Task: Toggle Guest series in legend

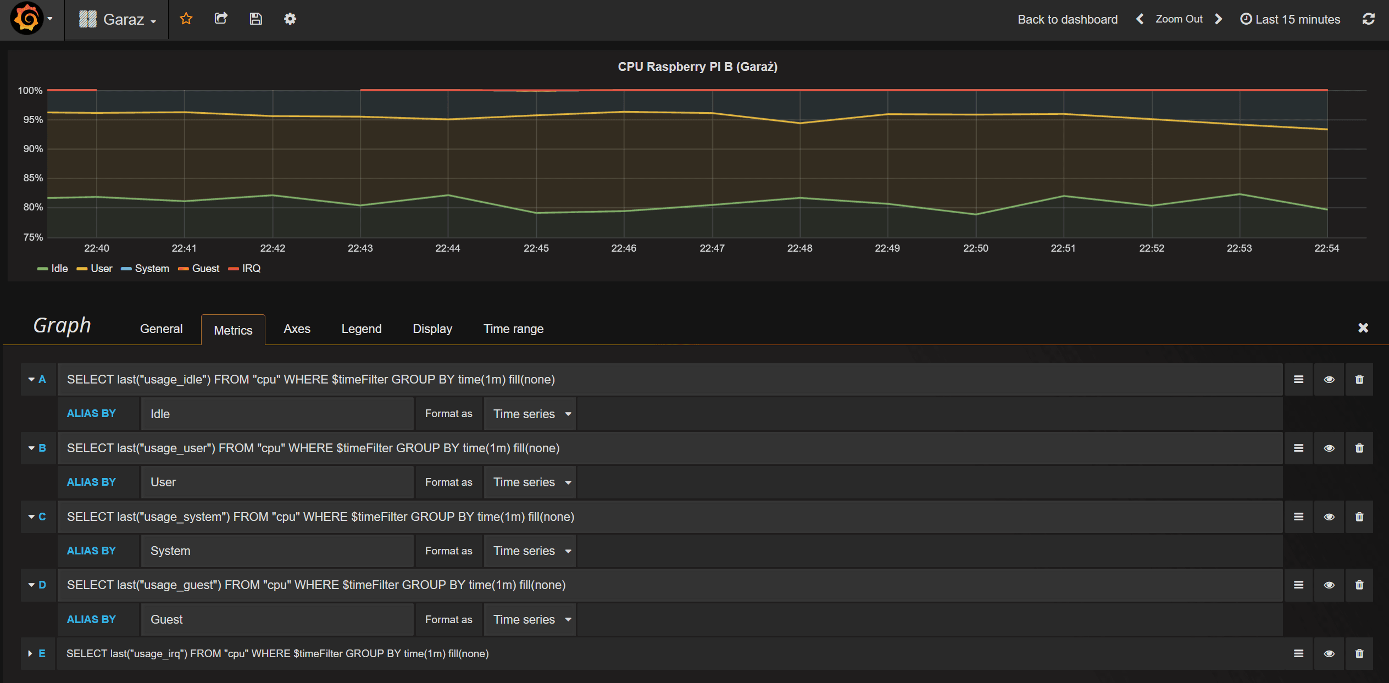Action: (205, 268)
